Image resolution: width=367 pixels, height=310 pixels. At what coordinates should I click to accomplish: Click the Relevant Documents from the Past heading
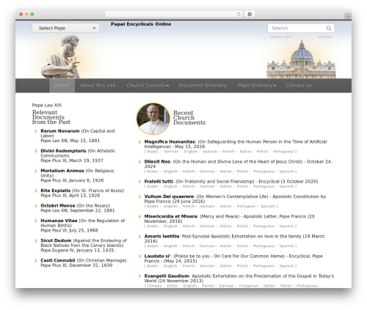[x=51, y=117]
